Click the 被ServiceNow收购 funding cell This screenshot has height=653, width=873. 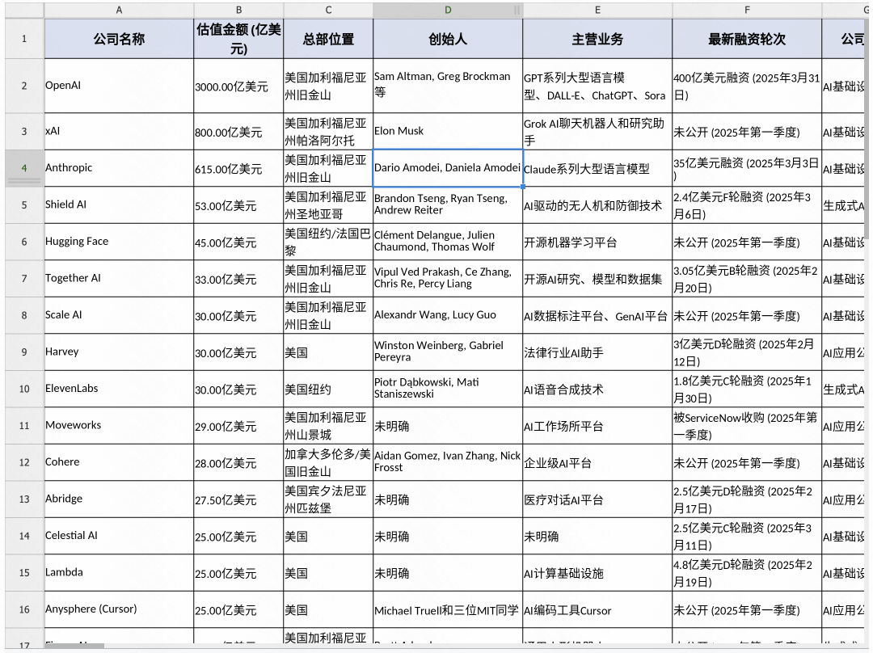747,425
